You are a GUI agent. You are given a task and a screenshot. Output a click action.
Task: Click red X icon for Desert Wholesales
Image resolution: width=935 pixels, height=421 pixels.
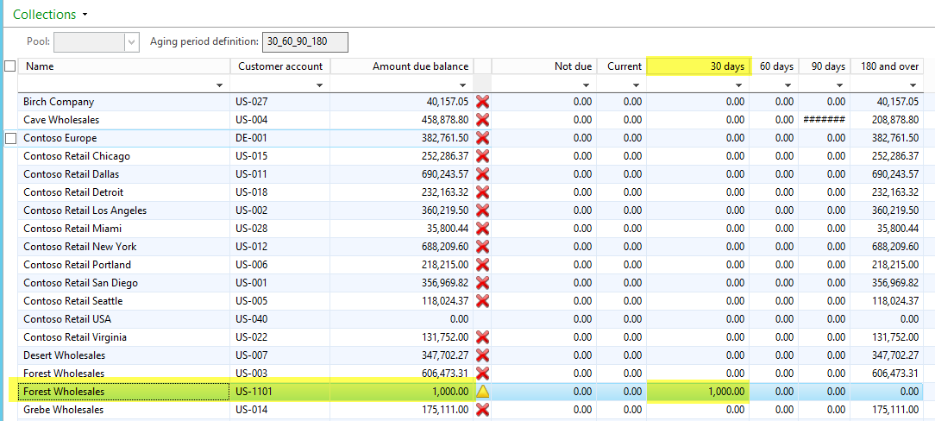[x=482, y=355]
